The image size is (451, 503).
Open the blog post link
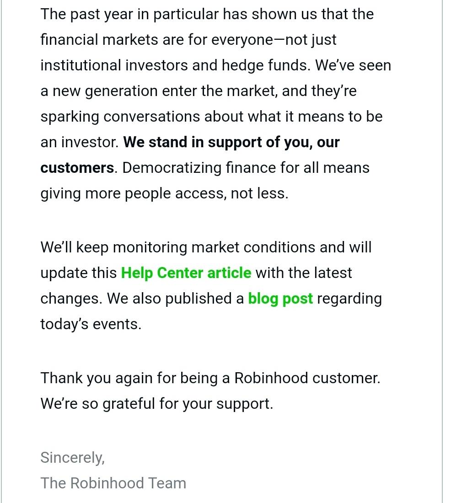[x=280, y=299]
